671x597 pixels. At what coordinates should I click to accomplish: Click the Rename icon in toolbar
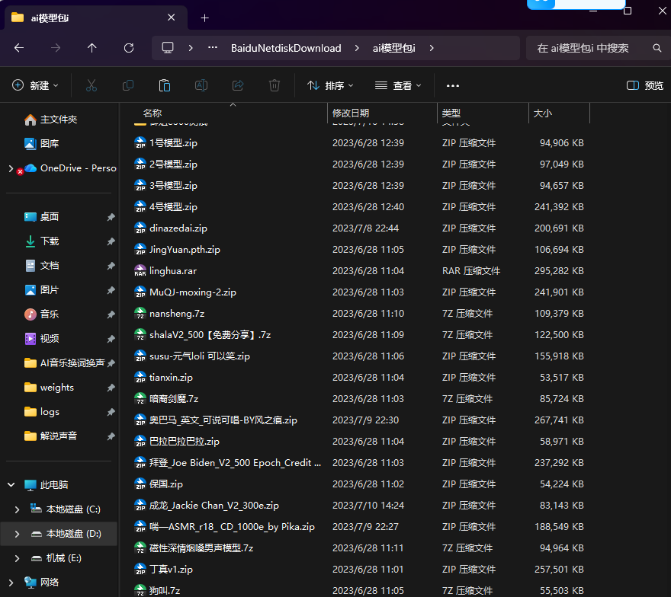point(201,85)
